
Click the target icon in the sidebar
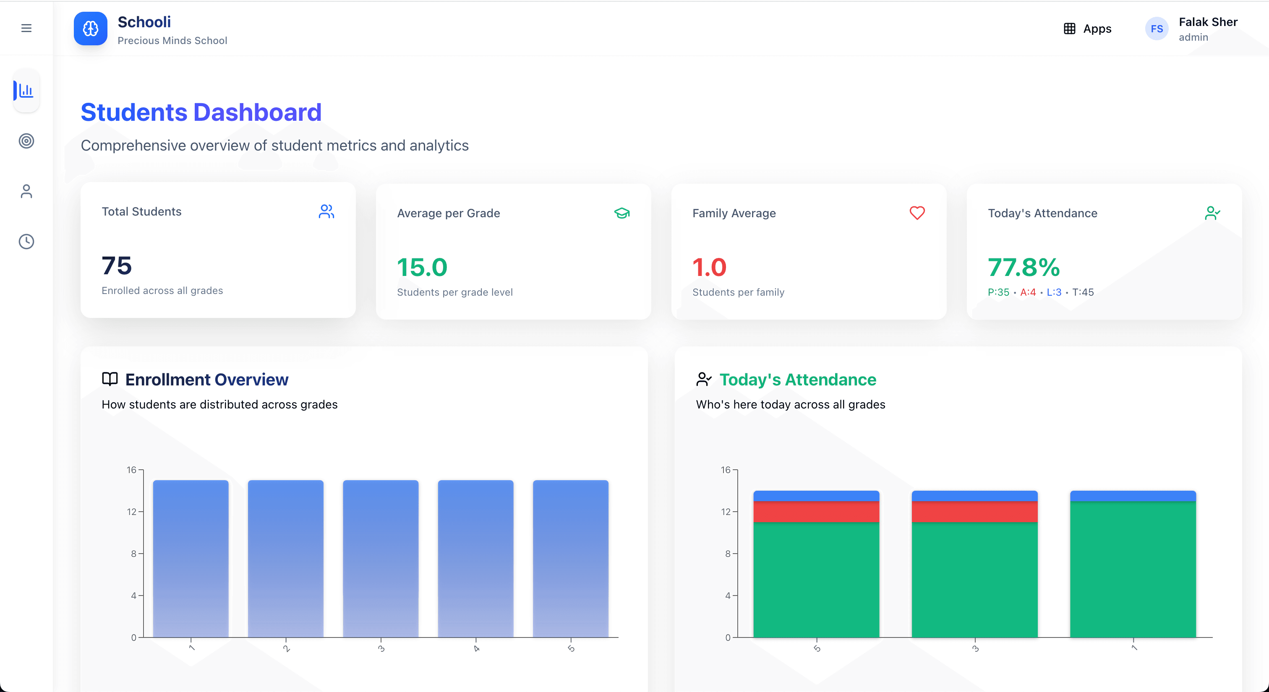tap(26, 141)
